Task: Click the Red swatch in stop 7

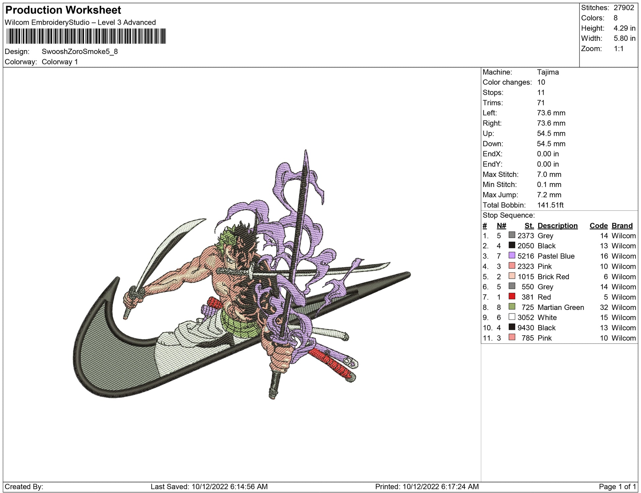Action: click(512, 296)
